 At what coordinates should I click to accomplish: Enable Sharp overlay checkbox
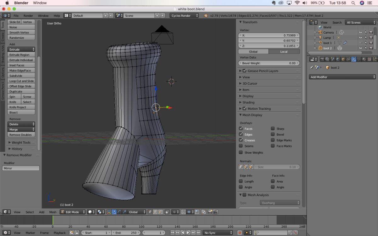pyautogui.click(x=273, y=128)
